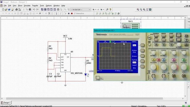Click the CH1 VOLTS/DIV knob

pos(153,67)
